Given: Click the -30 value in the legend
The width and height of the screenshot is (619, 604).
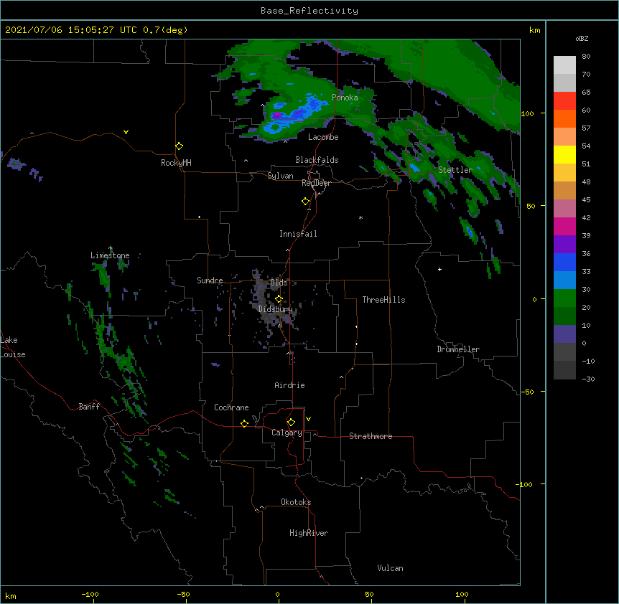Looking at the screenshot, I should point(588,379).
